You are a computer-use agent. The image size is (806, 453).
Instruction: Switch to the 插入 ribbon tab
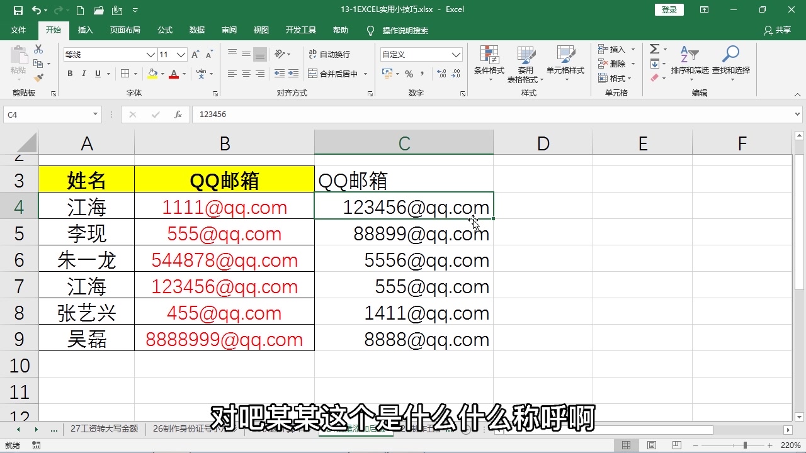click(85, 30)
